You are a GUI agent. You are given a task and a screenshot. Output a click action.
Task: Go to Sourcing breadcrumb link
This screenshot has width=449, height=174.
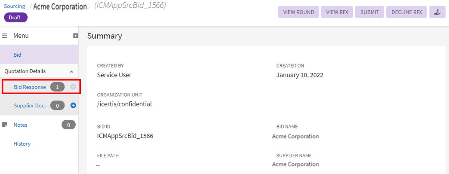point(15,6)
